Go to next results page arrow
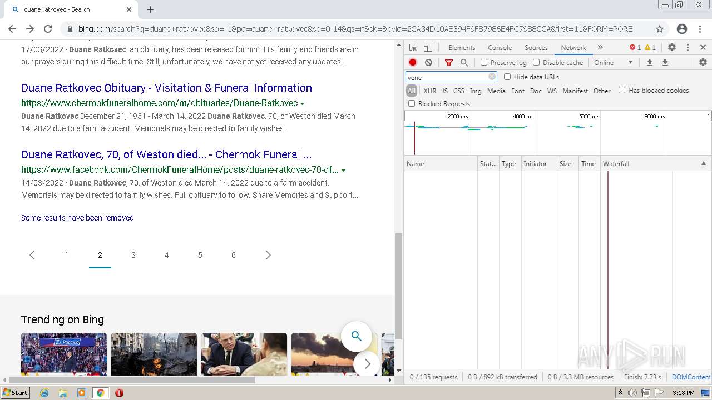Viewport: 712px width, 400px height. pos(268,255)
